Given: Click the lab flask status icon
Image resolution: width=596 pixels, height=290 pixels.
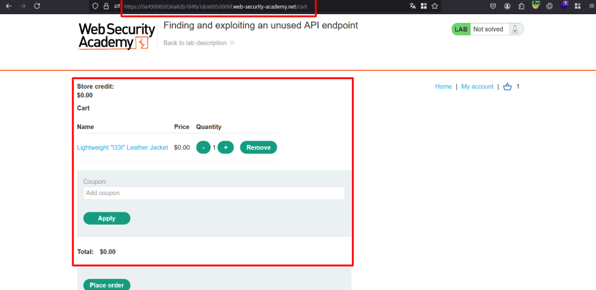Looking at the screenshot, I should (514, 29).
